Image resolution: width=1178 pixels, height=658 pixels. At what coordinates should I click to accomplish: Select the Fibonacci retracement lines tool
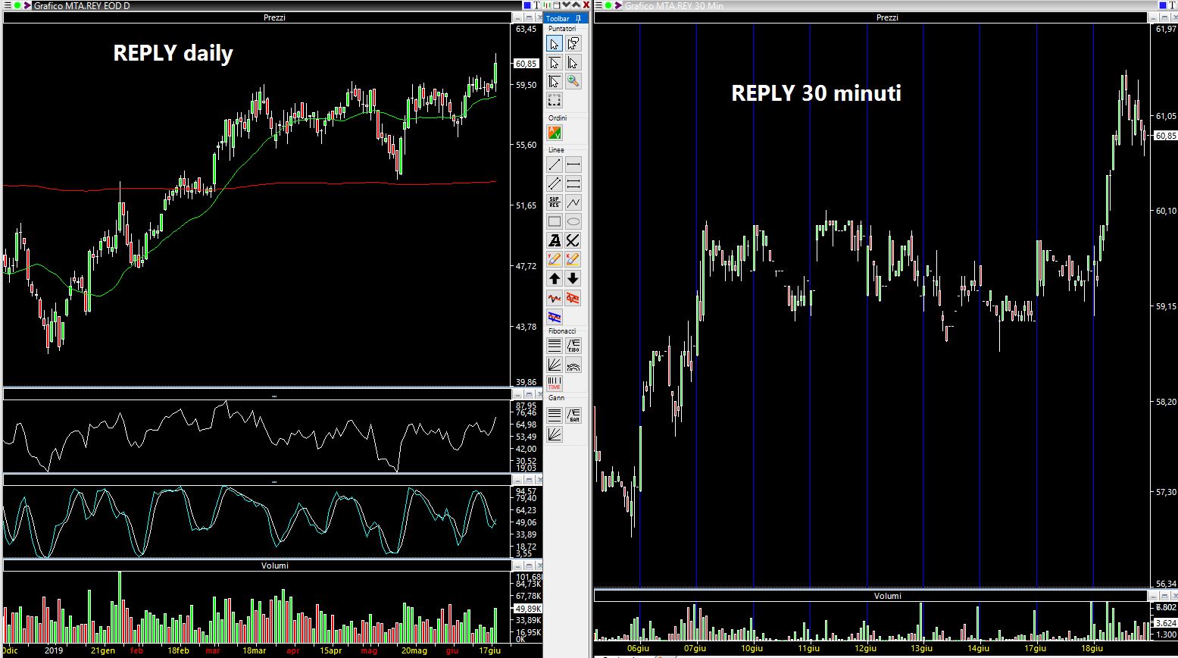point(555,346)
